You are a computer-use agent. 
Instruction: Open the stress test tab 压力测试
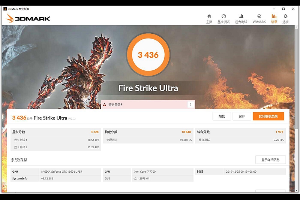241,19
